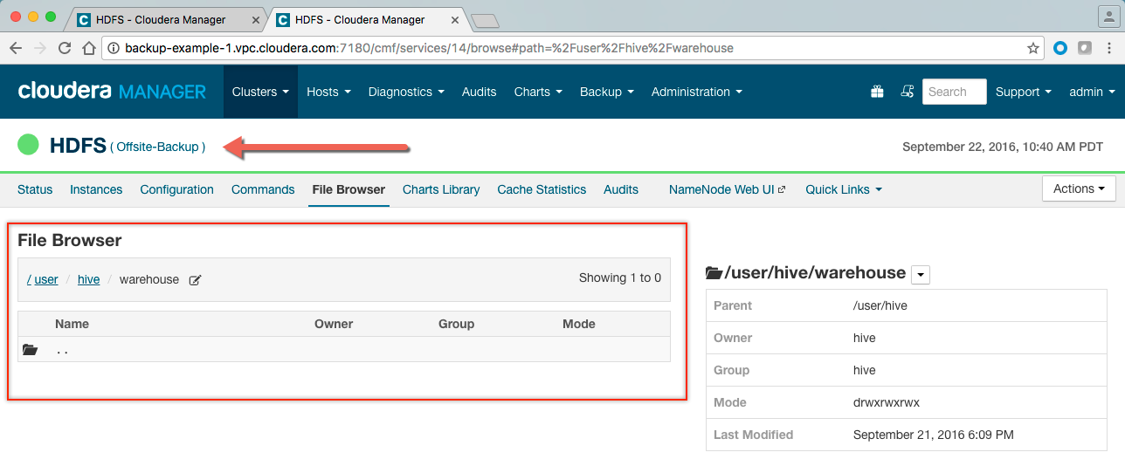Viewport: 1125px width, 466px height.
Task: Click the 'Showing 1 to 0' text
Action: (620, 278)
